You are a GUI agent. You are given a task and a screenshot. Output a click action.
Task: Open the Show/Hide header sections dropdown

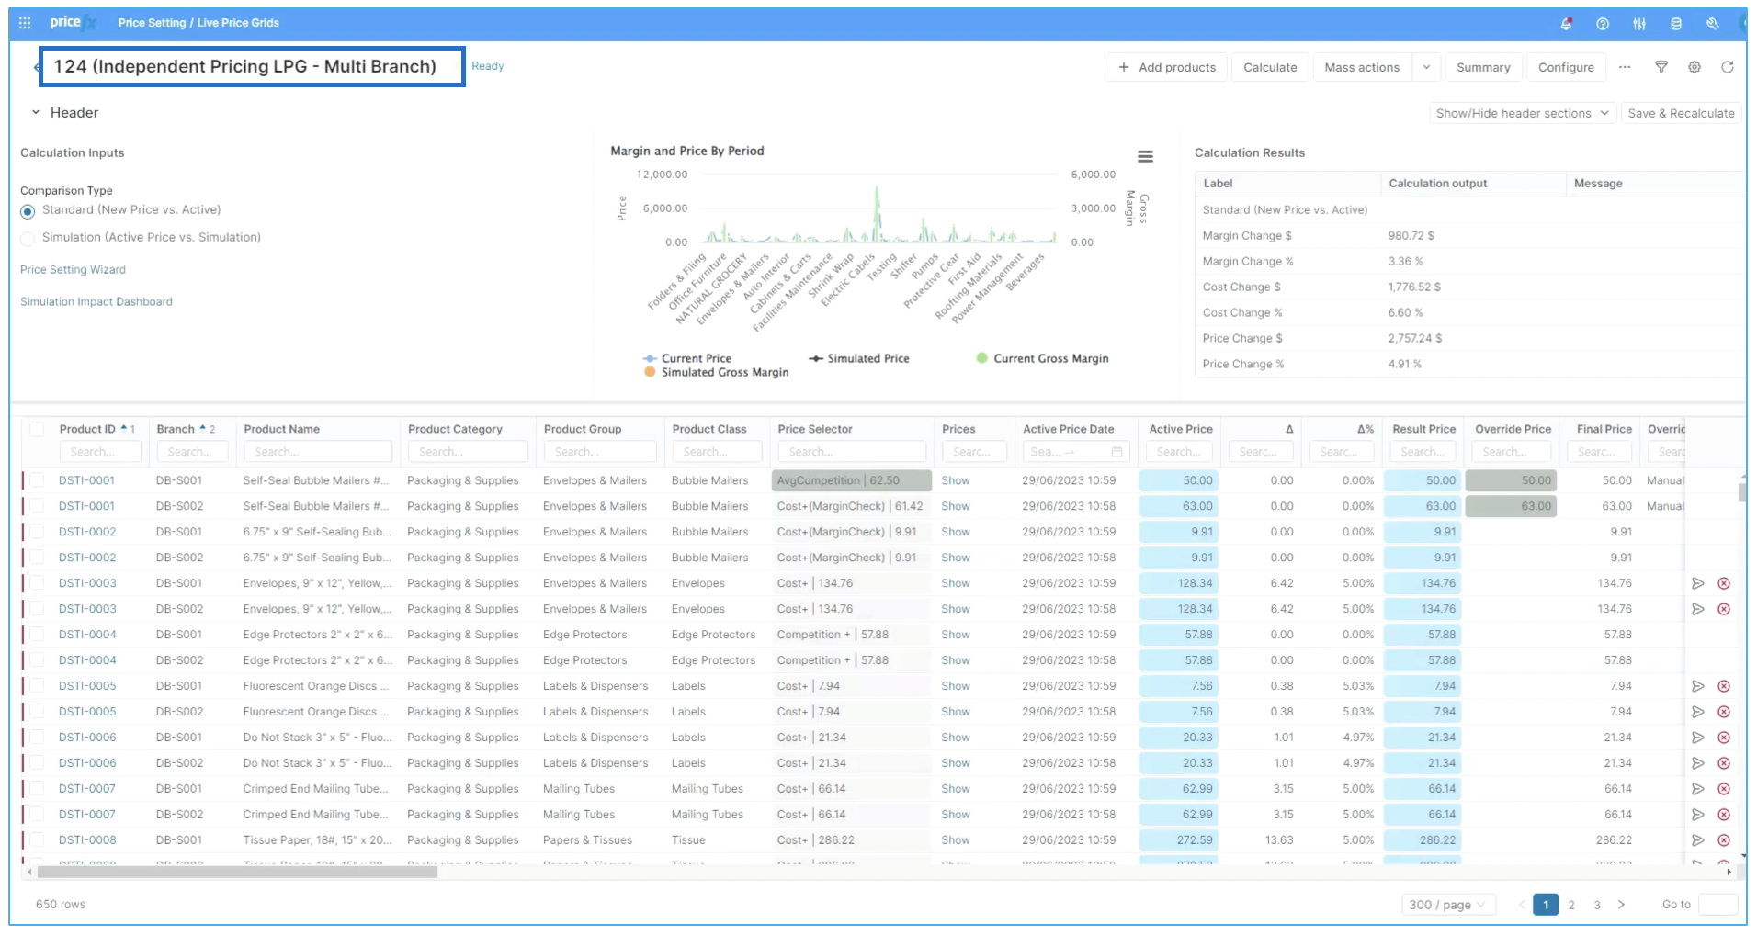point(1522,113)
